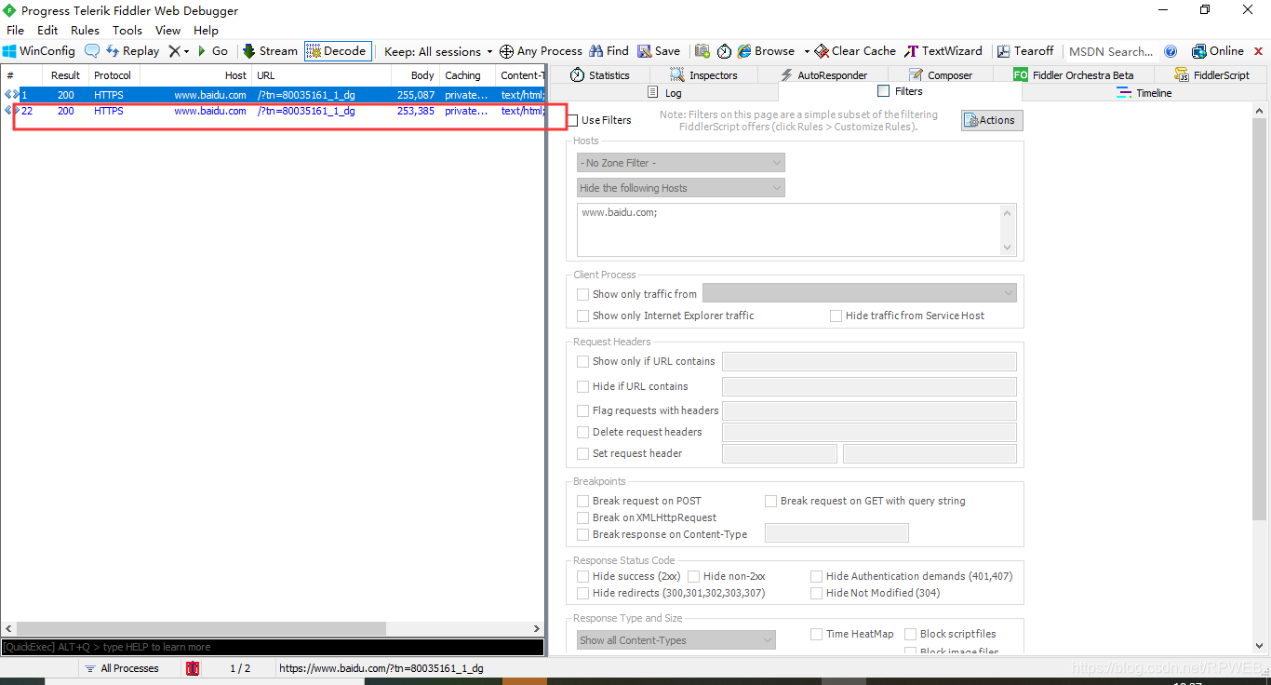This screenshot has height=685, width=1271.
Task: Click the MSDN Search field
Action: point(1111,51)
